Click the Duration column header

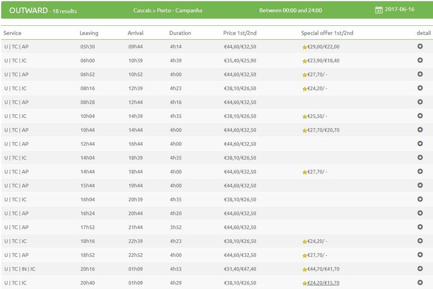pos(180,33)
